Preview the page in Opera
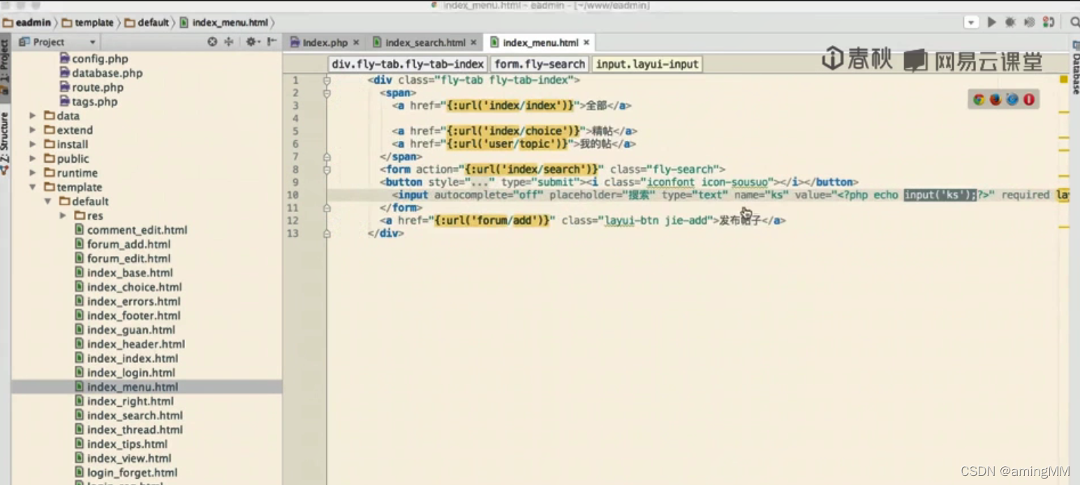 [x=1029, y=100]
